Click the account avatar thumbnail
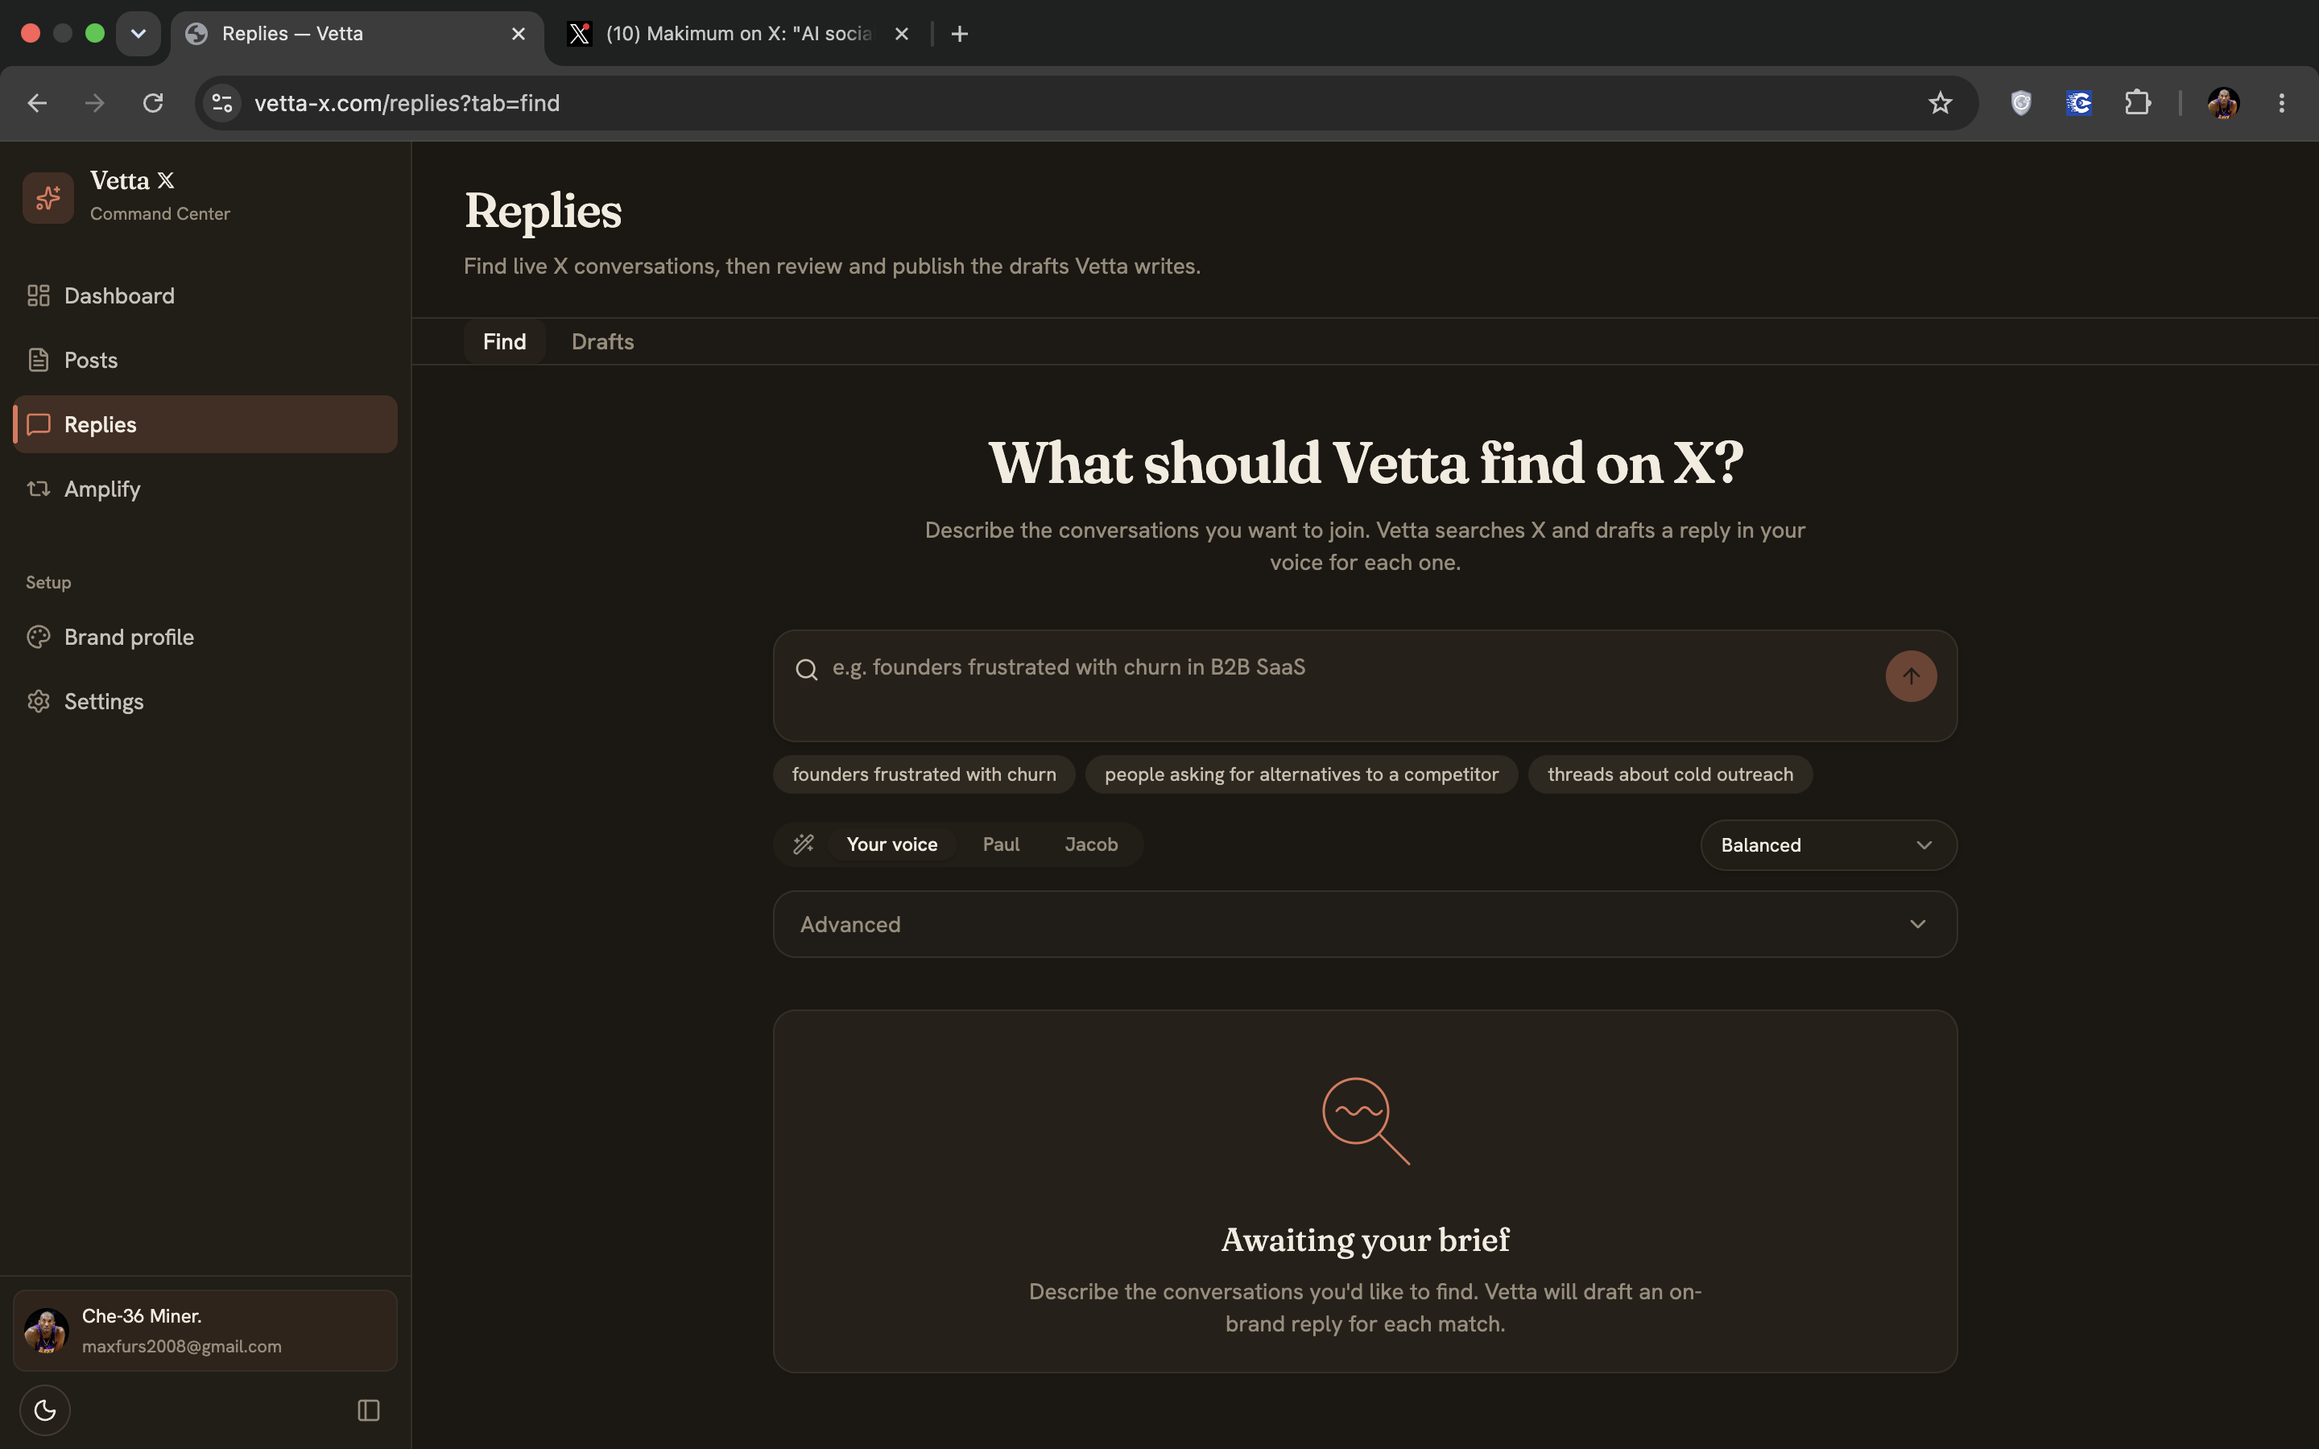The width and height of the screenshot is (2319, 1449). (46, 1330)
